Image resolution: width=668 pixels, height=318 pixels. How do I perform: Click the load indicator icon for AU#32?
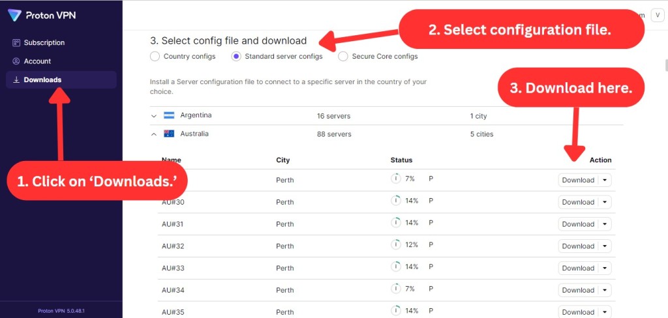[x=396, y=245]
